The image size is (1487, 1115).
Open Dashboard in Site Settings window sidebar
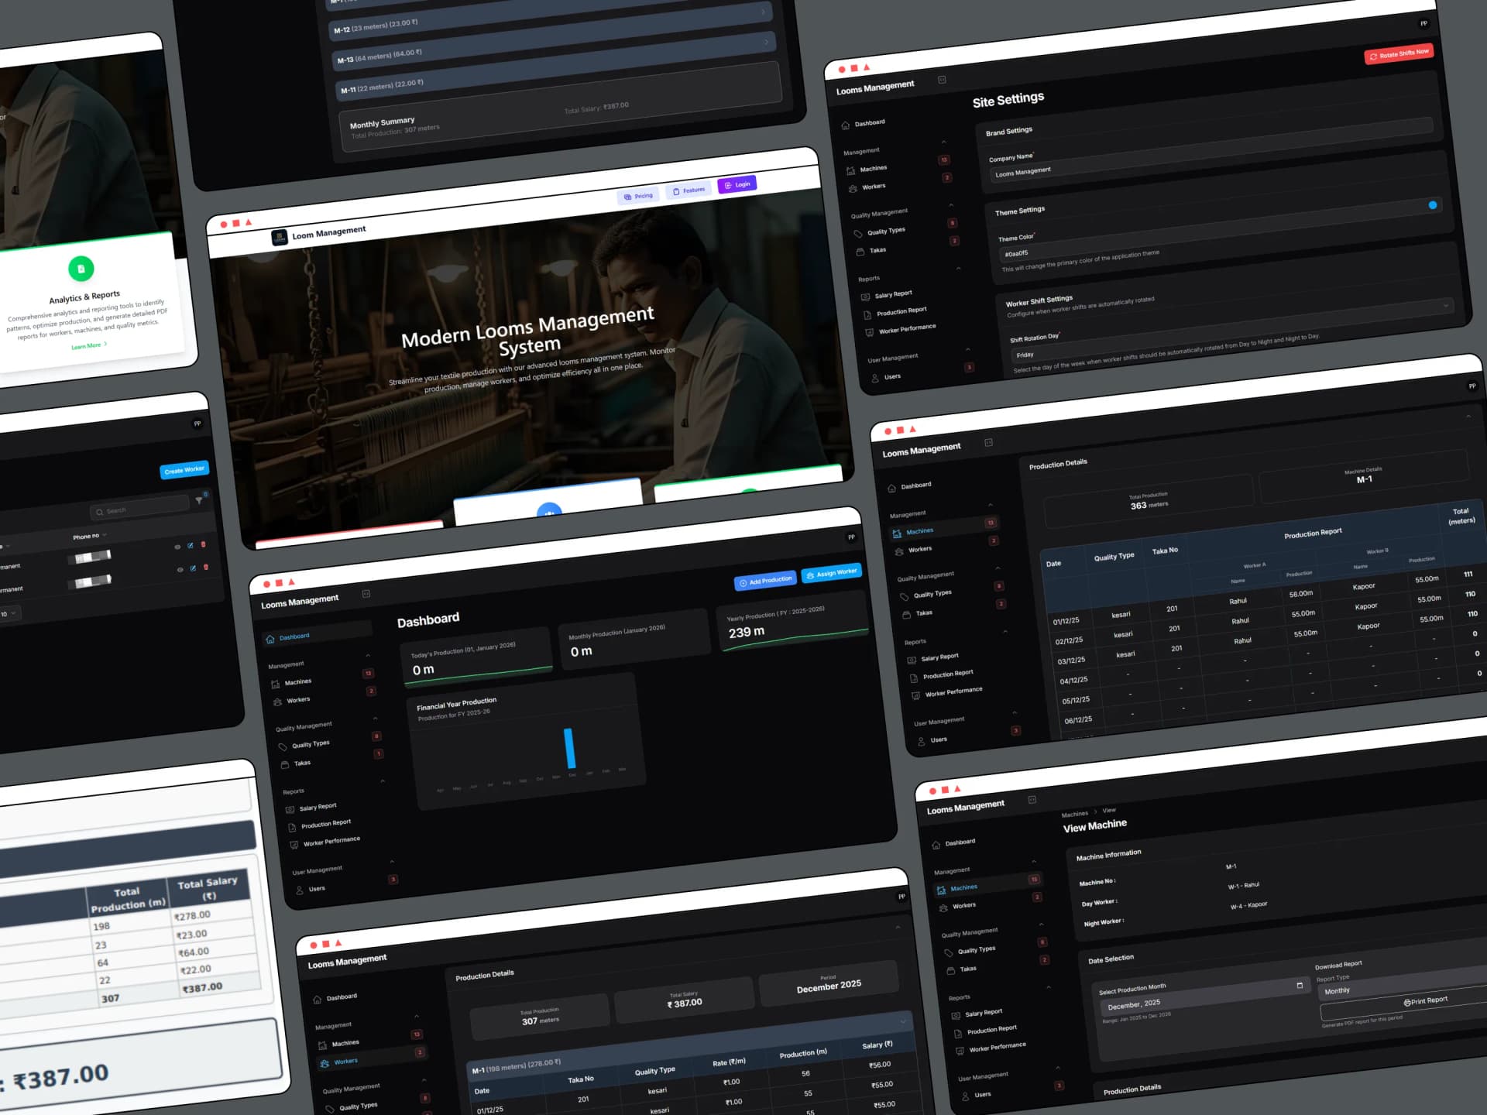pyautogui.click(x=870, y=123)
